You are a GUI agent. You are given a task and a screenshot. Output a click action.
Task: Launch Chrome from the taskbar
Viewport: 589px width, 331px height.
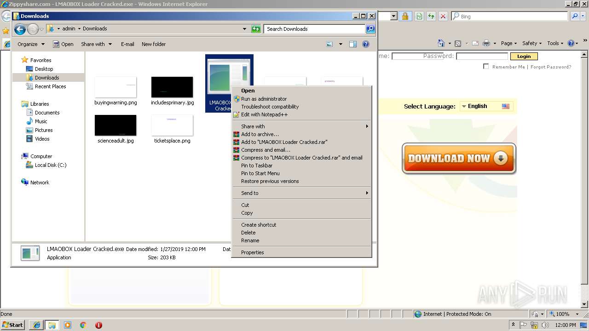click(x=83, y=325)
